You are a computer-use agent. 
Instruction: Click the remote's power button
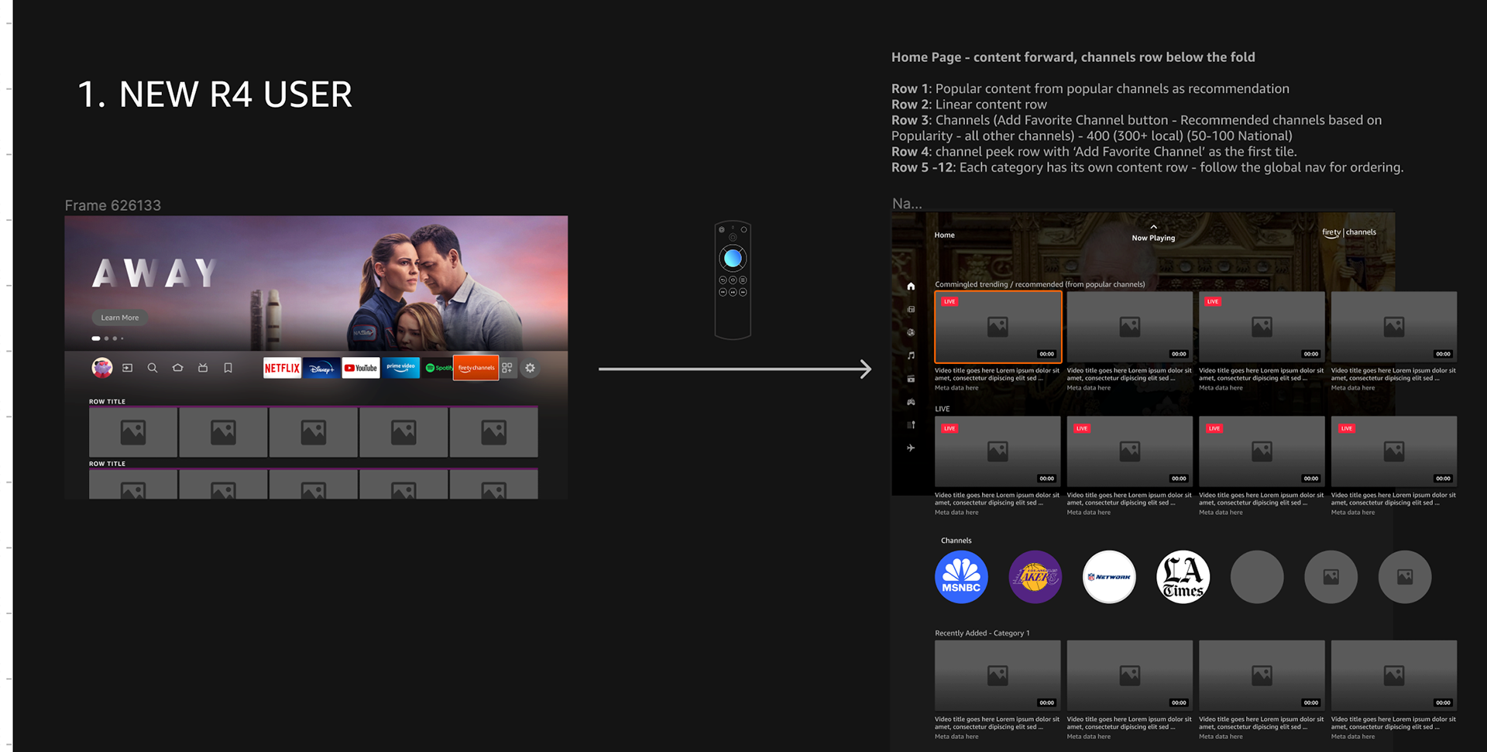click(x=722, y=229)
